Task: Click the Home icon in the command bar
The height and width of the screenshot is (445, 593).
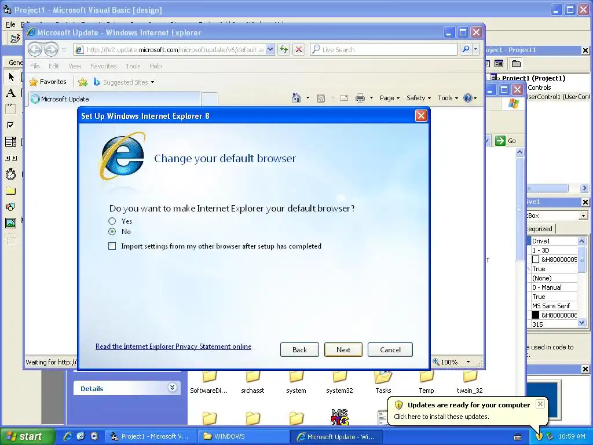Action: tap(296, 98)
